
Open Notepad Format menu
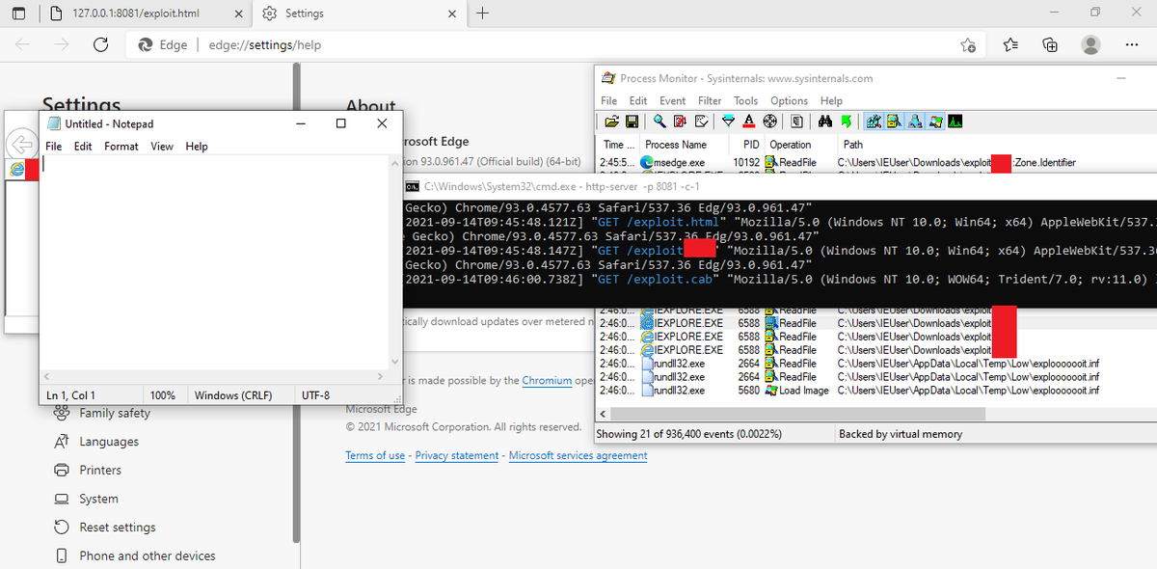(121, 147)
